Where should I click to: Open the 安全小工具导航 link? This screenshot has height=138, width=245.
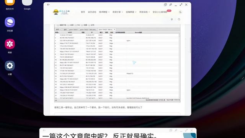160,12
